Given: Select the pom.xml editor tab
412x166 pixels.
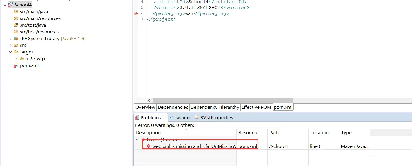Looking at the screenshot, I should (283, 107).
